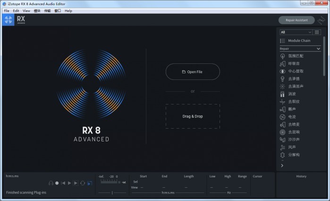Click the play button in transport
The width and height of the screenshot is (330, 201).
(69, 183)
